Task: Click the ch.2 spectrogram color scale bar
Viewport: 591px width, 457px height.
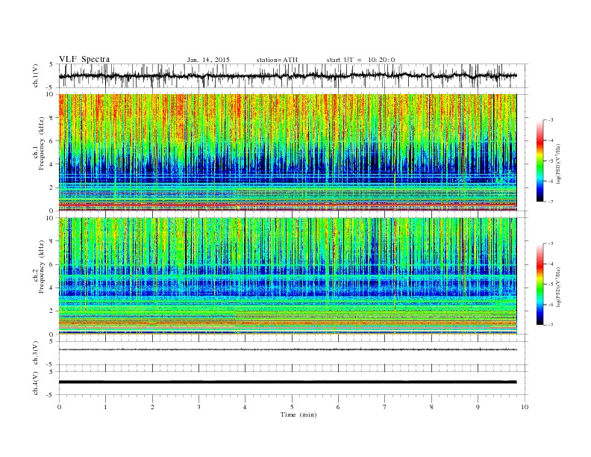Action: tap(540, 284)
